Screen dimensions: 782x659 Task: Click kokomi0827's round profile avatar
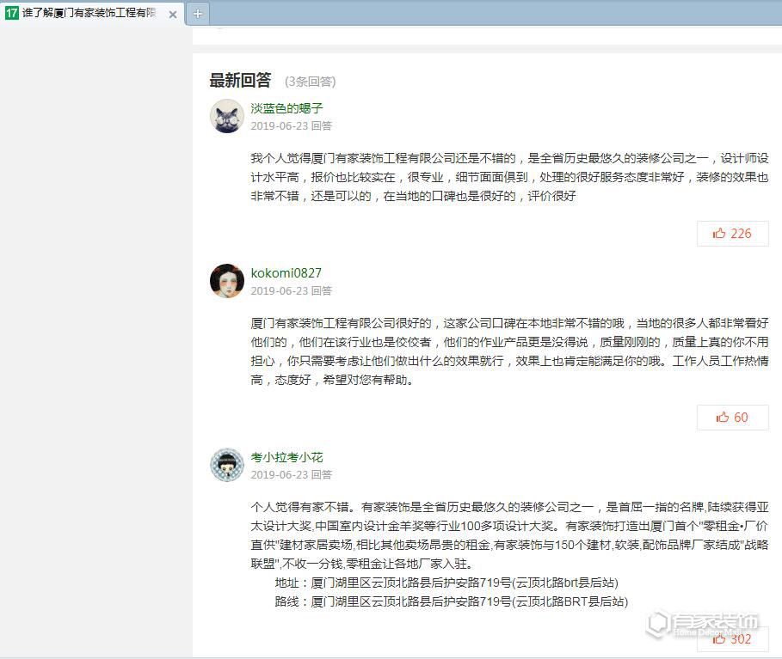pyautogui.click(x=226, y=281)
